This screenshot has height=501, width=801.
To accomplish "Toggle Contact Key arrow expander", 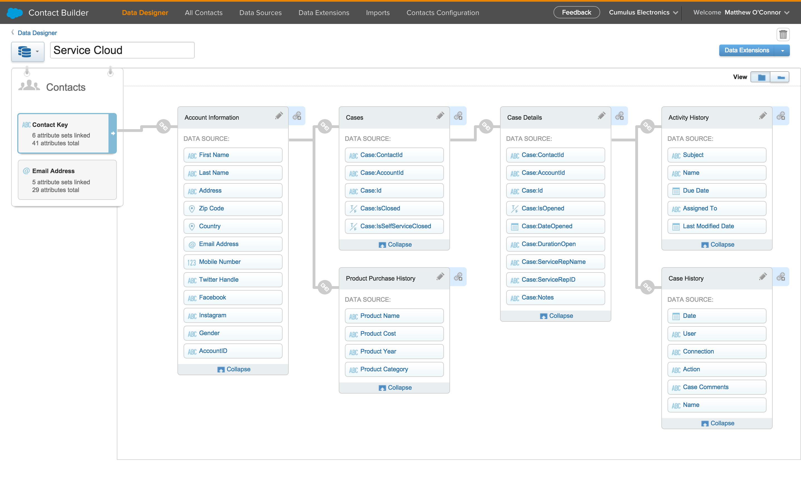I will 113,134.
